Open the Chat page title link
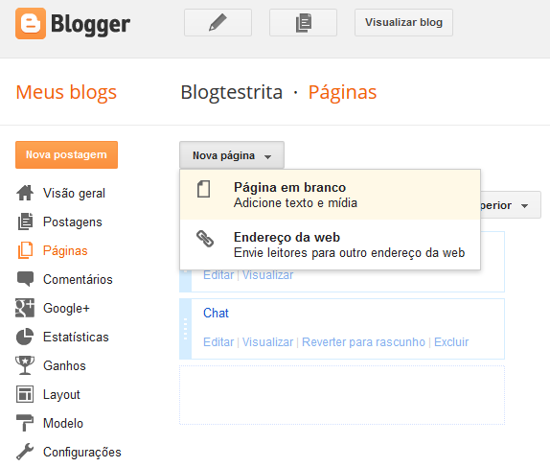 pos(216,313)
